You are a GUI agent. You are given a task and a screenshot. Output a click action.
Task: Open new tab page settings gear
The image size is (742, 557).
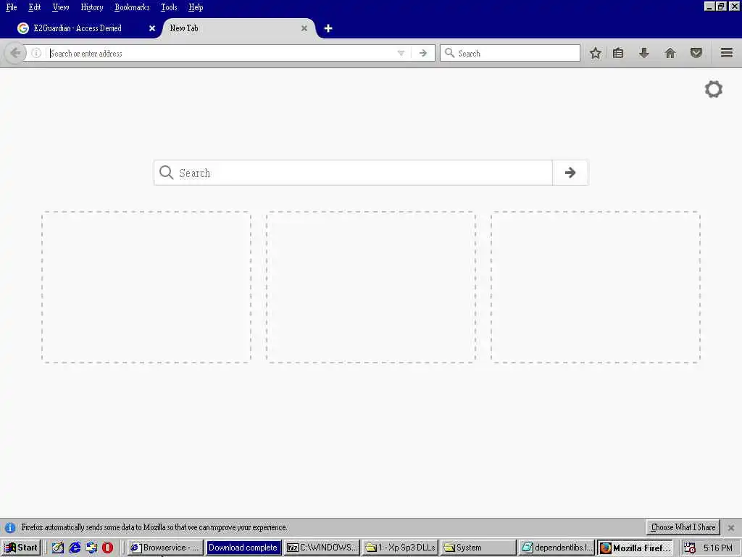click(714, 89)
